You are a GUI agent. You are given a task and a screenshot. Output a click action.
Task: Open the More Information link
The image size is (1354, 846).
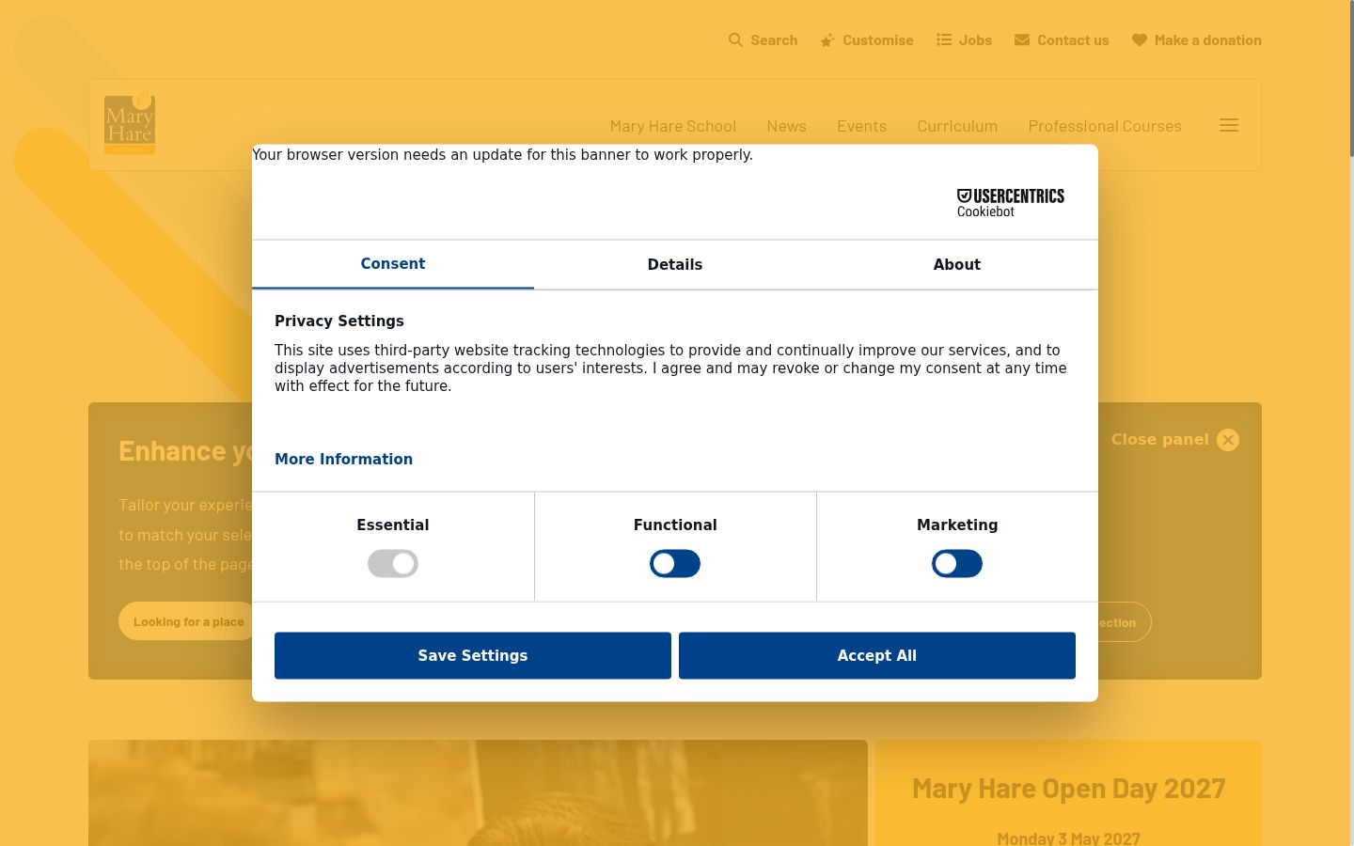click(x=343, y=459)
